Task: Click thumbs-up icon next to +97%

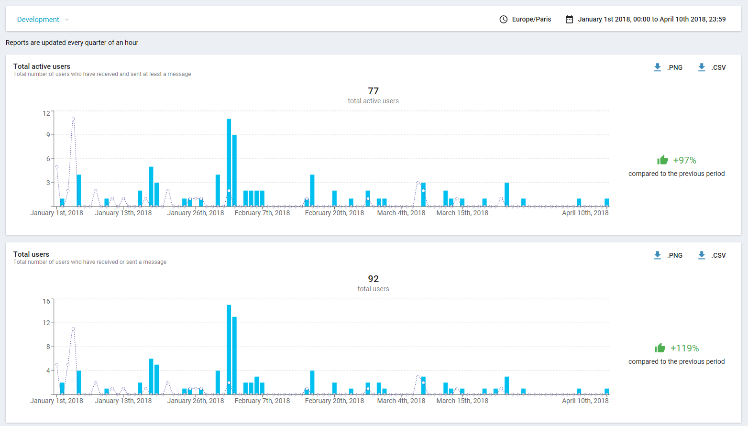Action: click(662, 160)
